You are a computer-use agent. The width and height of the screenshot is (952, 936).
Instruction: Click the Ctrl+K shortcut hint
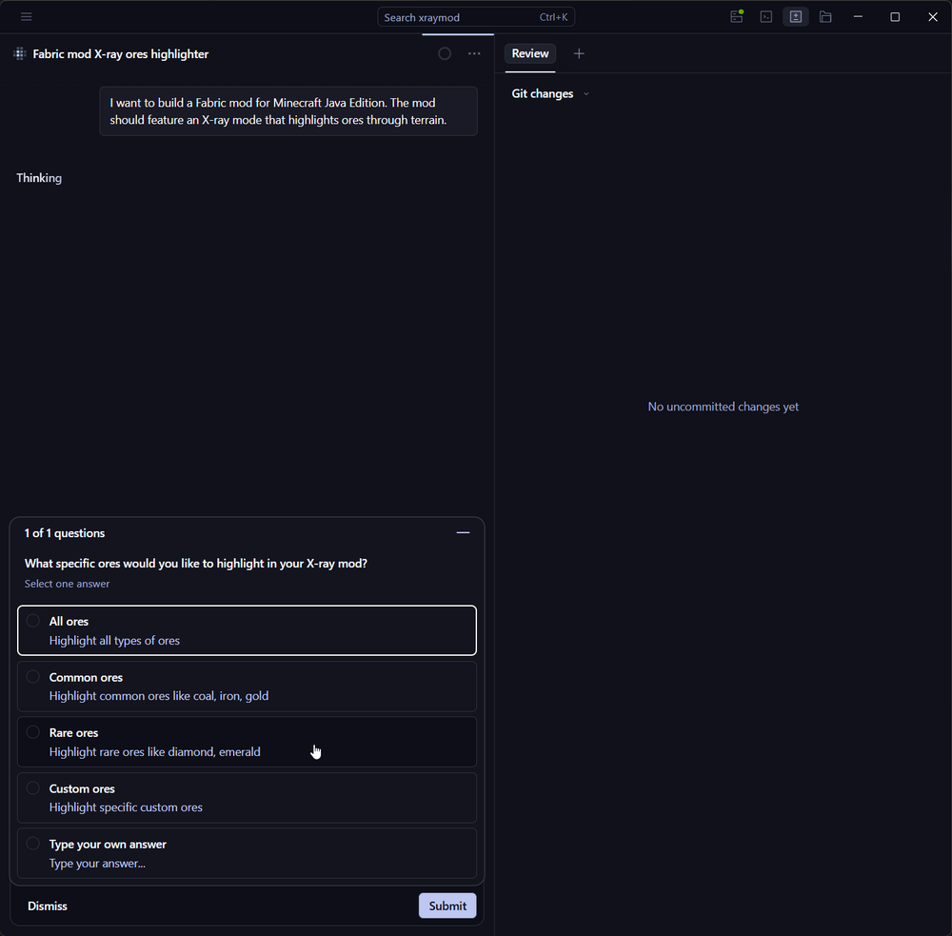553,17
